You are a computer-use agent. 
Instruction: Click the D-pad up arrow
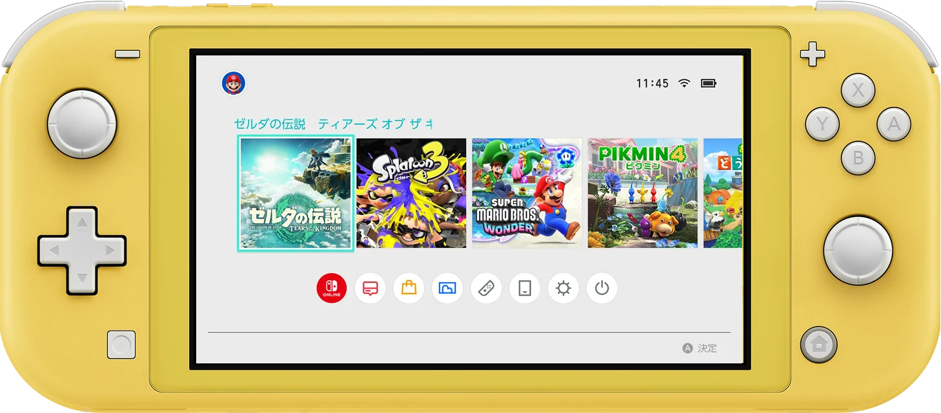point(82,224)
